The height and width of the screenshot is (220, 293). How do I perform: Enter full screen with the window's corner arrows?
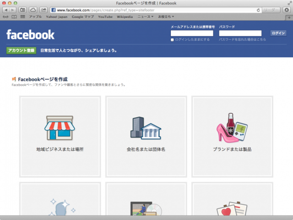289,3
